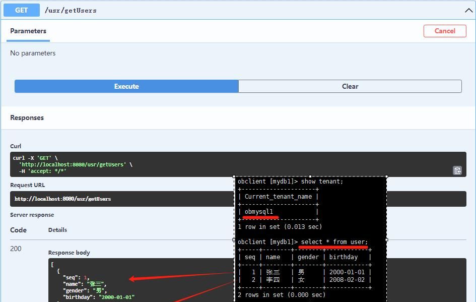Viewport: 476px width, 302px height.
Task: Click the Responses section header
Action: coord(27,117)
